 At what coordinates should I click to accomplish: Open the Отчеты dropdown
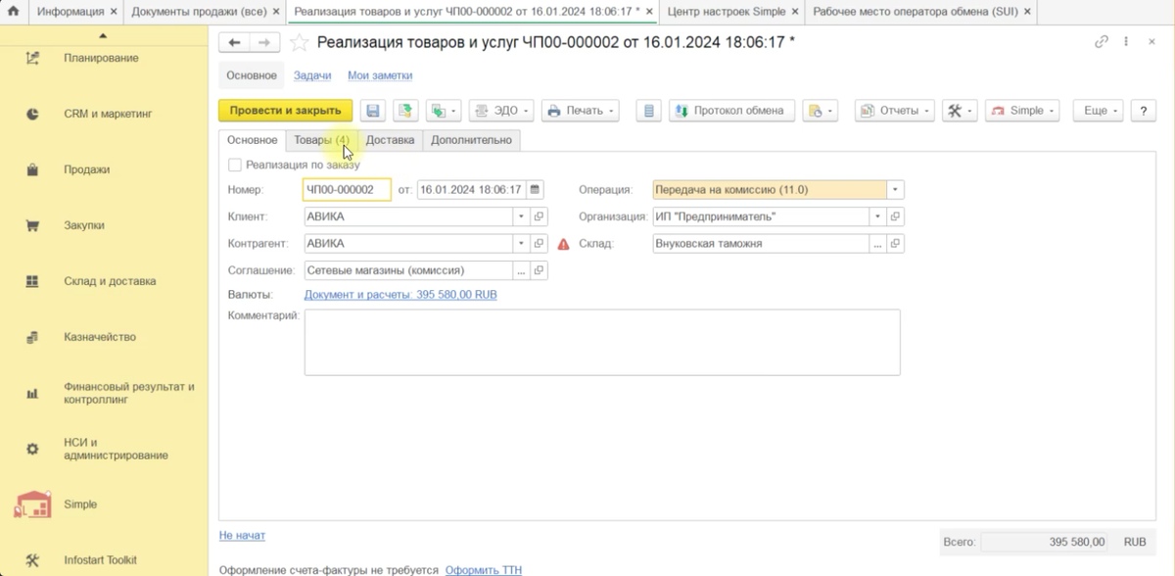(x=895, y=111)
